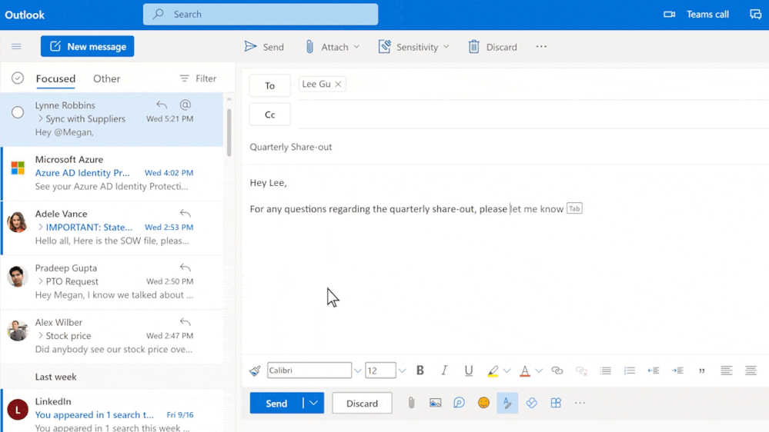Toggle bold formatting
The image size is (769, 432).
[x=420, y=371]
